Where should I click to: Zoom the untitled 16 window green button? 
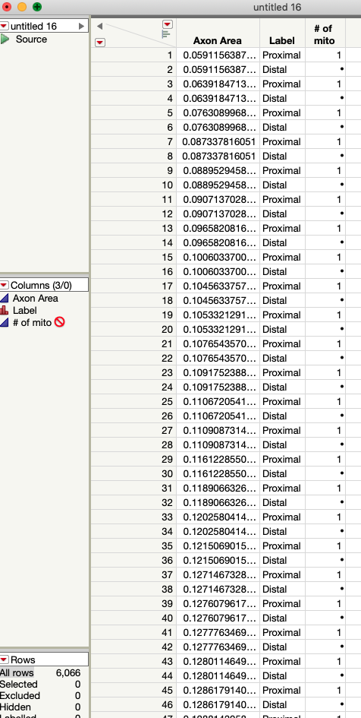click(x=37, y=7)
